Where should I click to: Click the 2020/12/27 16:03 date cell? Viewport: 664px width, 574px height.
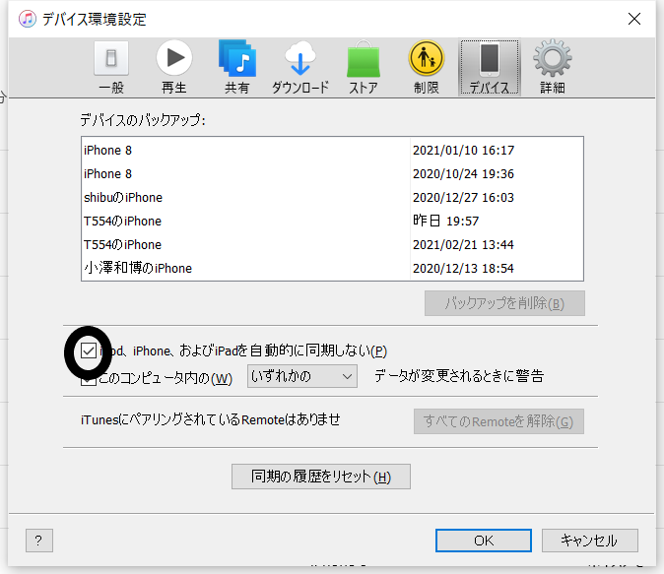463,198
